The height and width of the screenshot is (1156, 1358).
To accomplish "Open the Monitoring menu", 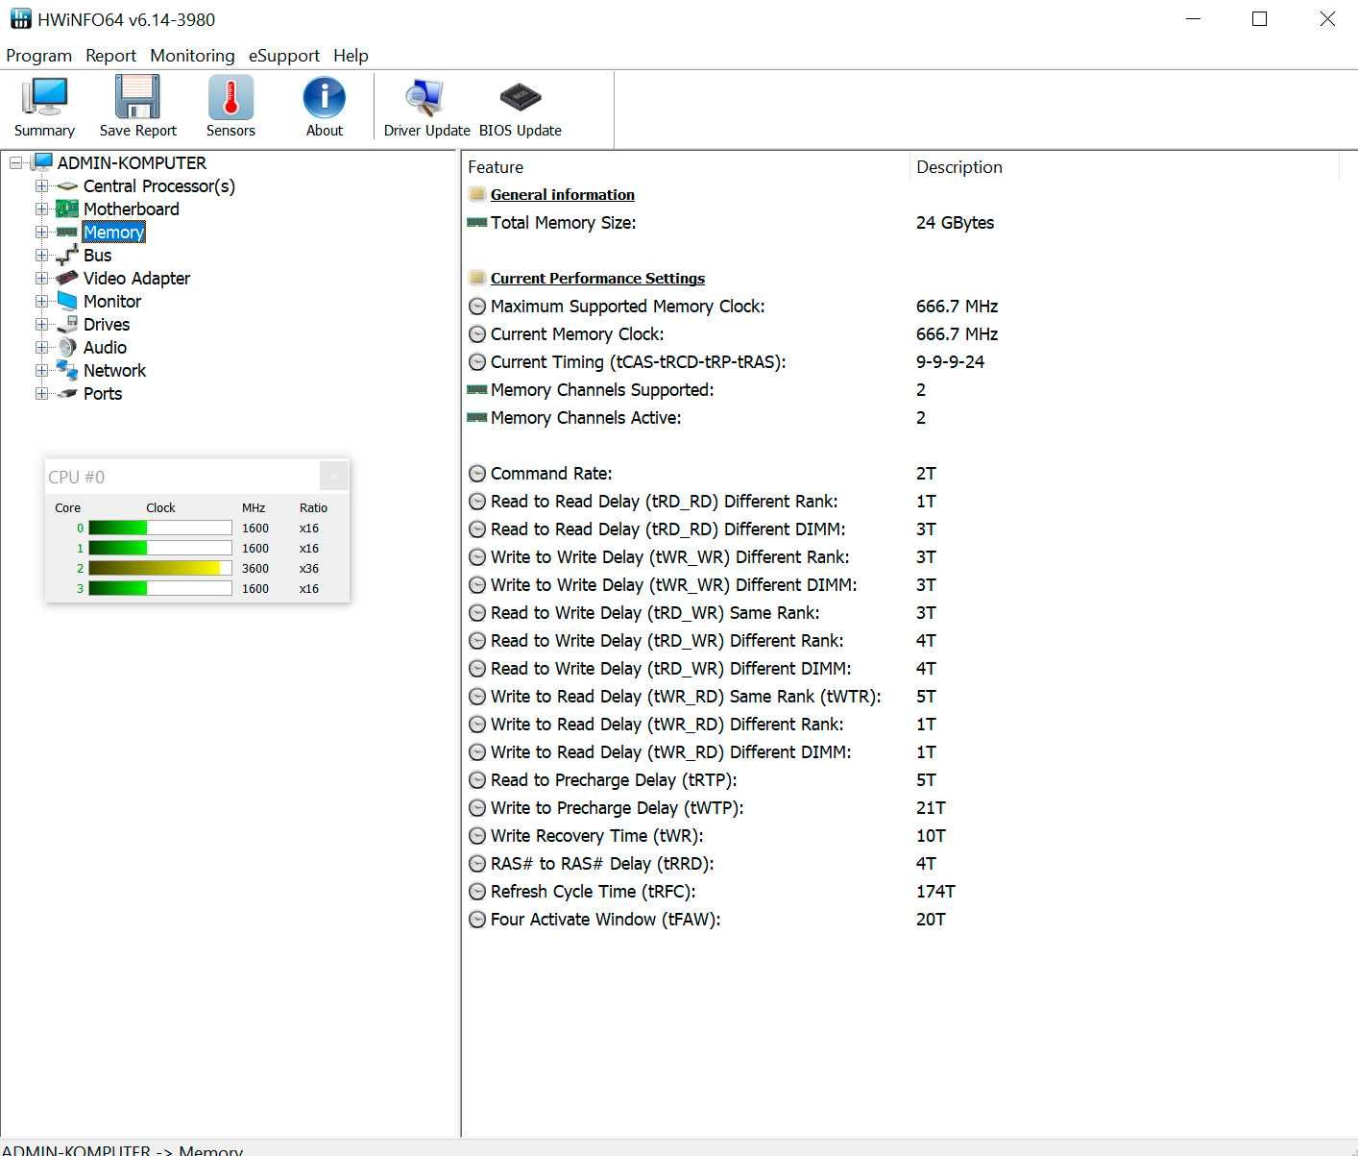I will (192, 56).
